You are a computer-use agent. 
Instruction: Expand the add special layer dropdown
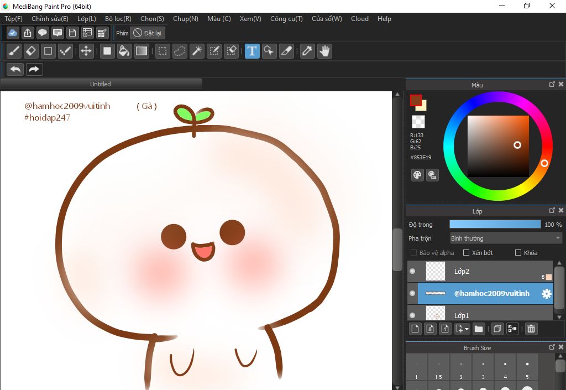pos(462,329)
